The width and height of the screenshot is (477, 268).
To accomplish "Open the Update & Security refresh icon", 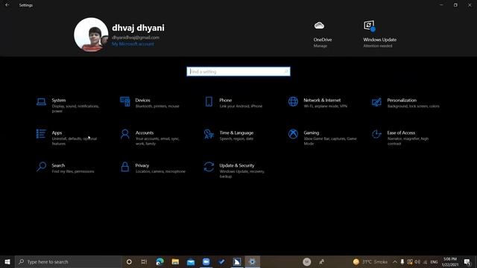I will [209, 167].
